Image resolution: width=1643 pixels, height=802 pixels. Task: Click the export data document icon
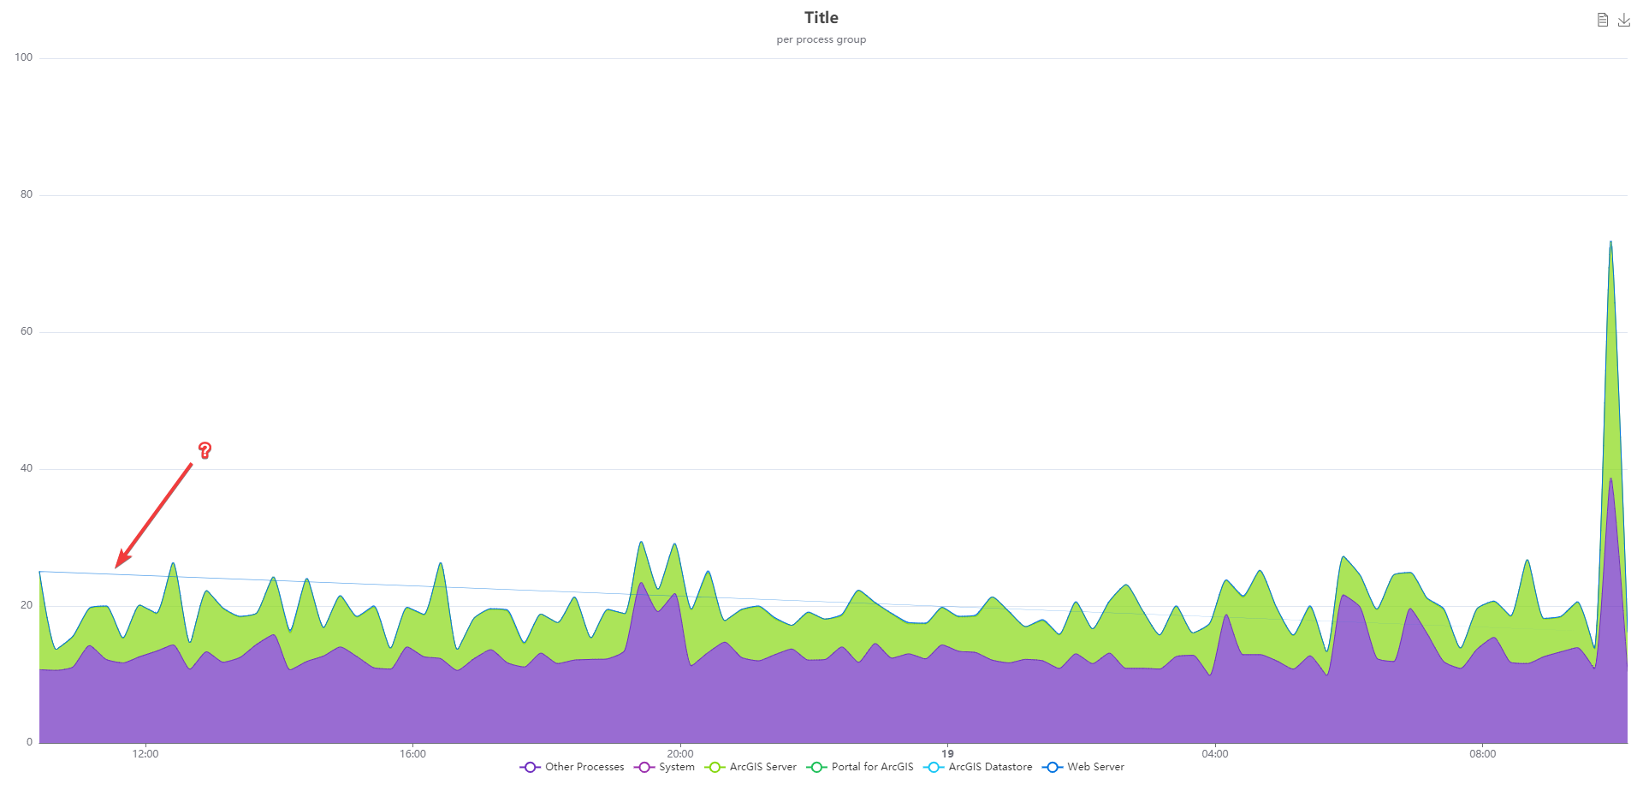click(1603, 19)
